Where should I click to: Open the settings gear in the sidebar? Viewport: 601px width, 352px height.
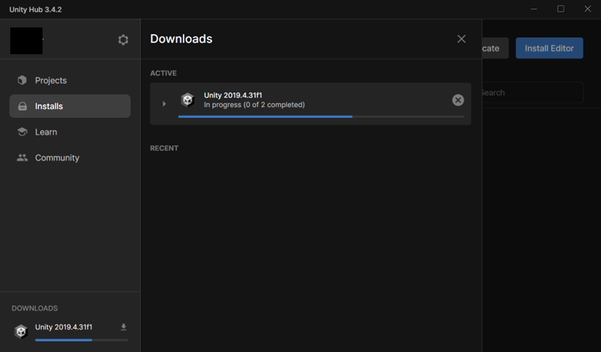[123, 40]
